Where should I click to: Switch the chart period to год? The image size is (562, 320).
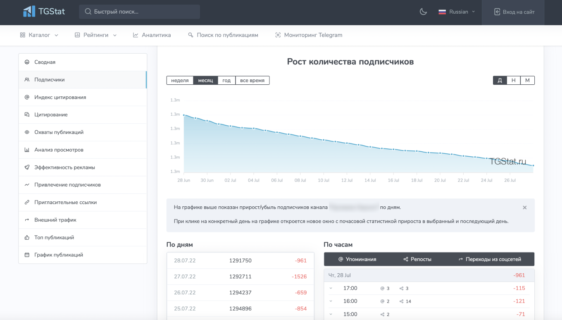[x=226, y=80]
